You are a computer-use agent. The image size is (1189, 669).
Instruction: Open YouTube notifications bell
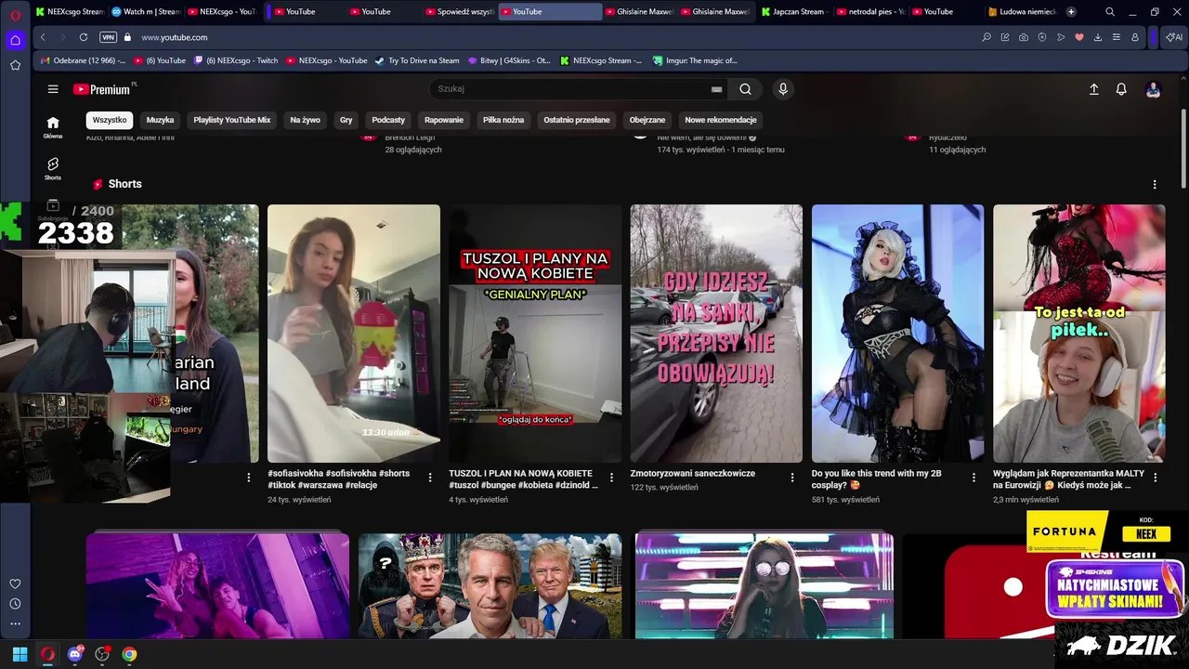[x=1121, y=89]
